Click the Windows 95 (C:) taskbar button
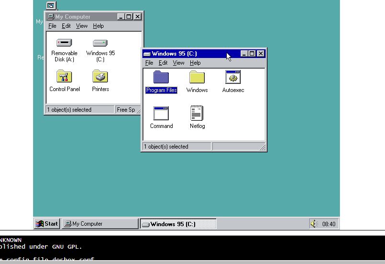Viewport: 385px width, 264px height. [177, 224]
